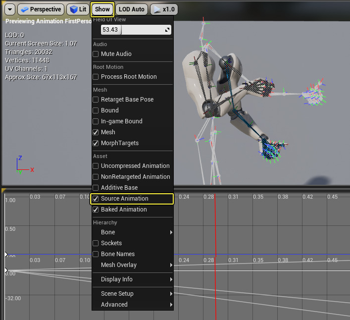Open the Advanced submenu
The image size is (350, 320).
click(x=133, y=305)
